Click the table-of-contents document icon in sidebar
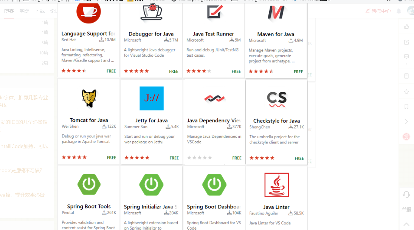This screenshot has height=230, width=414. (406, 76)
